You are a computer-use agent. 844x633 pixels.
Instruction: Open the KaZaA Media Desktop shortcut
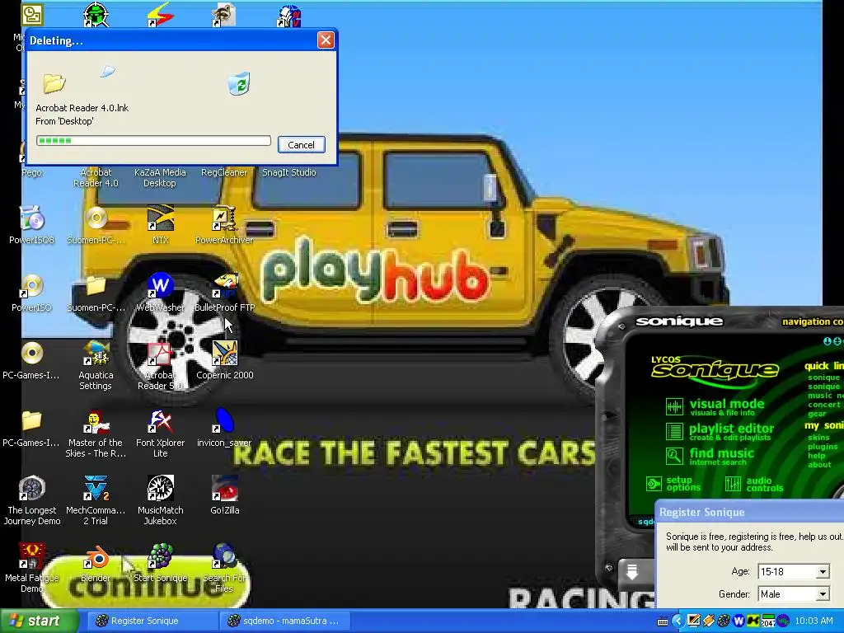coord(160,177)
